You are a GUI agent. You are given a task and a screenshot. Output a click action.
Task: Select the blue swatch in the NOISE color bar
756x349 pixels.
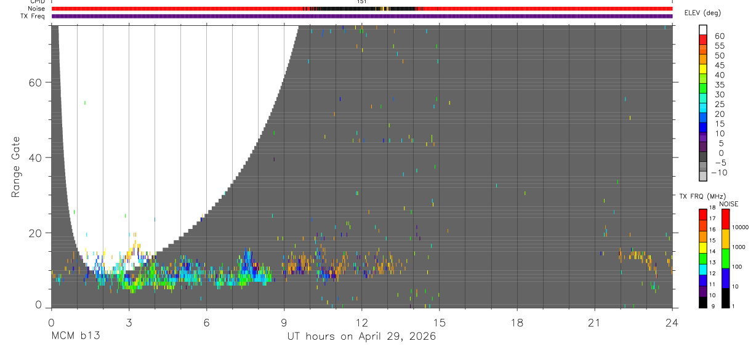pos(726,278)
